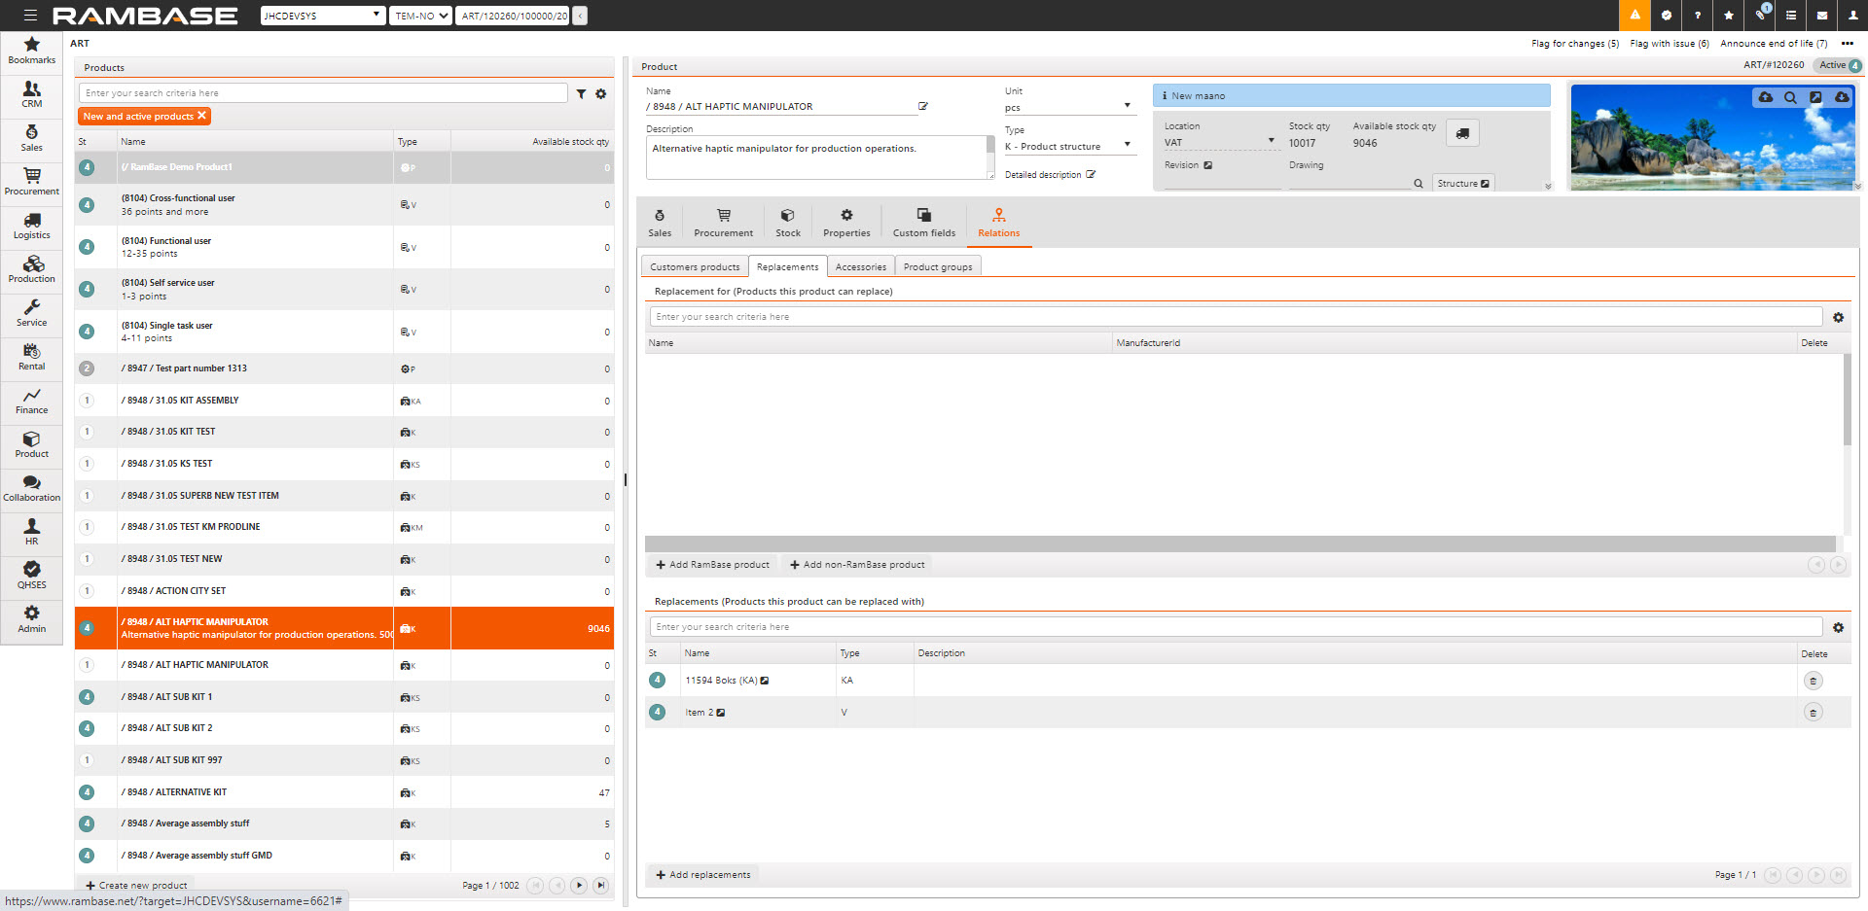Open the Location VAT dropdown
Viewport: 1868px width, 911px height.
1219,142
